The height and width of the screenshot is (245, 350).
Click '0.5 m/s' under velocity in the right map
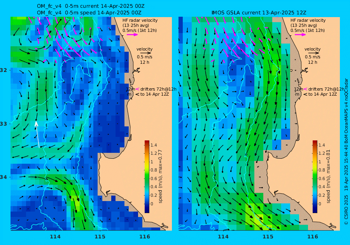tap(313, 57)
